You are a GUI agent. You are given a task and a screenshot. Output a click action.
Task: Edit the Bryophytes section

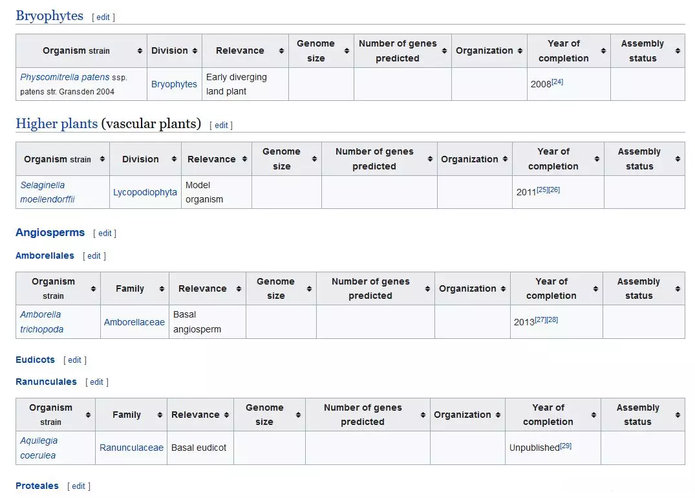pyautogui.click(x=103, y=17)
